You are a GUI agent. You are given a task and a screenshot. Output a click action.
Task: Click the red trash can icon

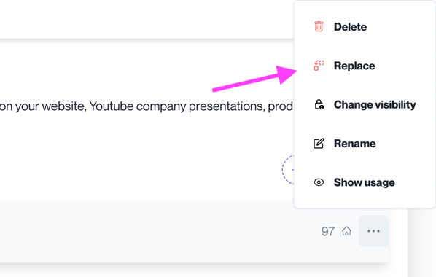pos(319,26)
